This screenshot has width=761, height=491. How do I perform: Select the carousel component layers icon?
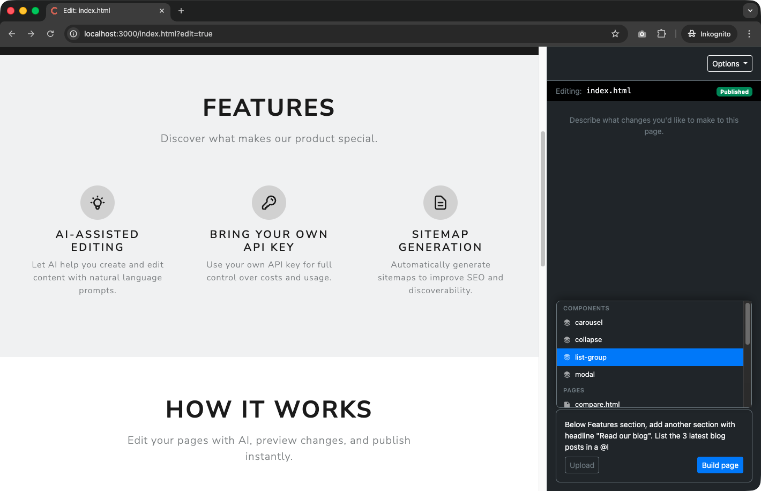pyautogui.click(x=567, y=322)
